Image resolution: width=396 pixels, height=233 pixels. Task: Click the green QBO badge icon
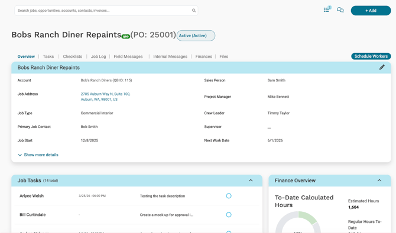[126, 37]
